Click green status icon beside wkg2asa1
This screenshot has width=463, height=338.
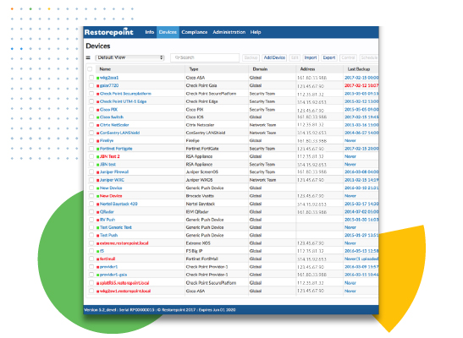coord(97,78)
